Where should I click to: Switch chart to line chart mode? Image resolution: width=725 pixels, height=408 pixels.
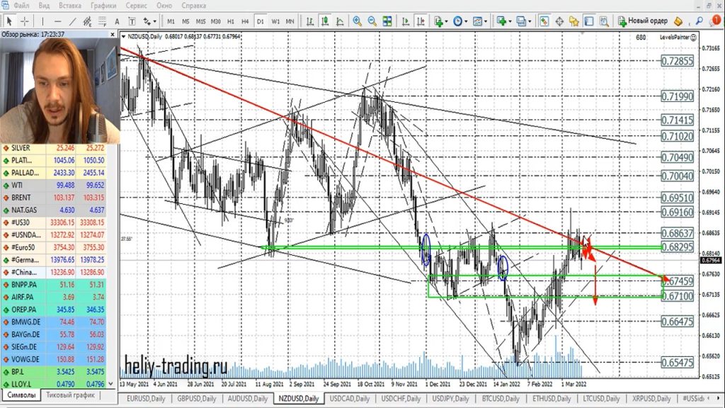click(x=341, y=21)
